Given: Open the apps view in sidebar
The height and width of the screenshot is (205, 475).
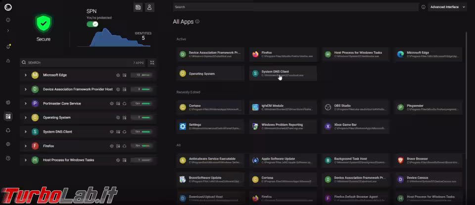Looking at the screenshot, I should point(8,117).
